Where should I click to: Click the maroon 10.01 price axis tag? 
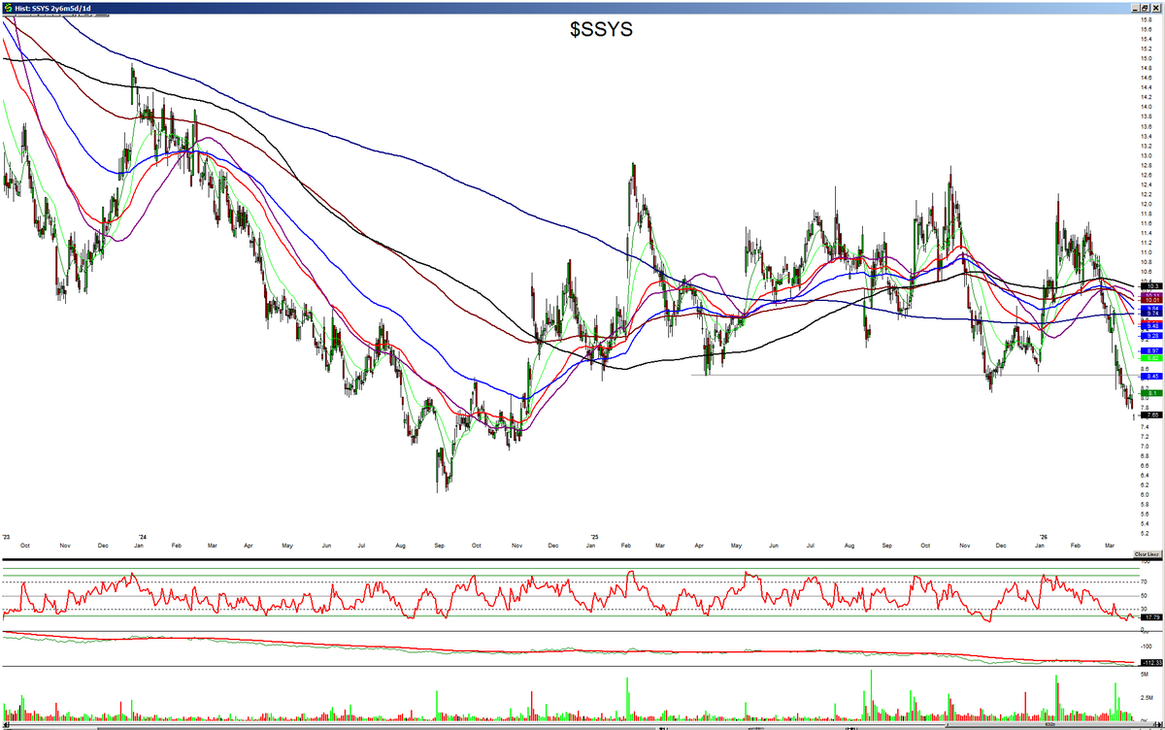(1151, 300)
